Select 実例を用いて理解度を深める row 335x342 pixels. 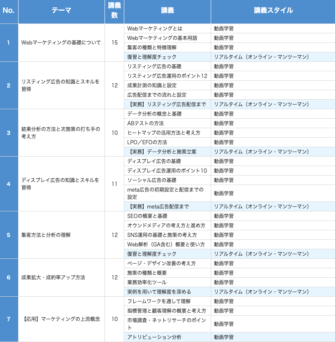230,292
